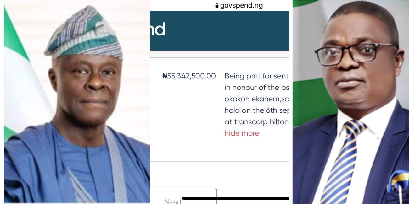
Task: Tap the govspend.ng address text
Action: pos(241,5)
